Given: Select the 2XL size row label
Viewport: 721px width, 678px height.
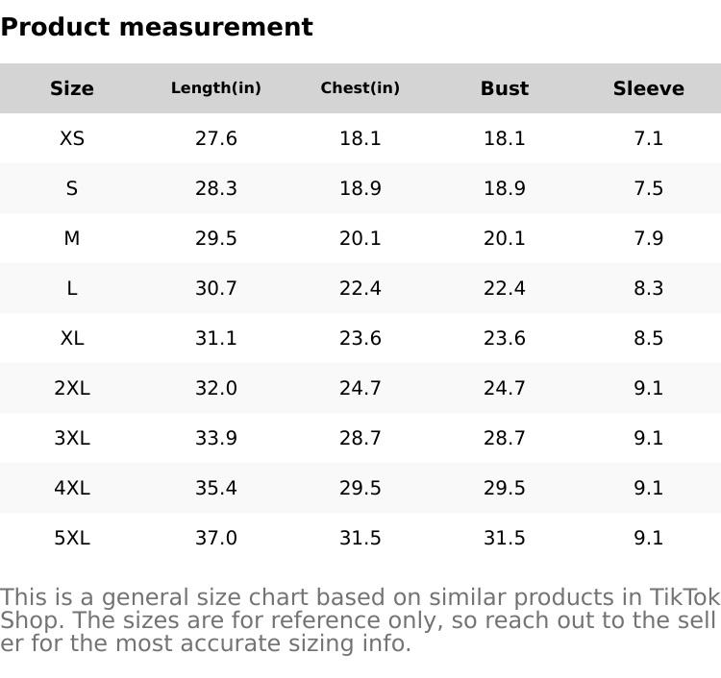Looking at the screenshot, I should [72, 388].
